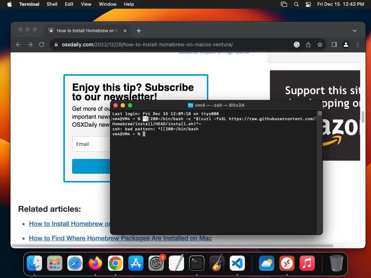Open How to Install Homebrew related link
This screenshot has height=278, width=371.
70,224
